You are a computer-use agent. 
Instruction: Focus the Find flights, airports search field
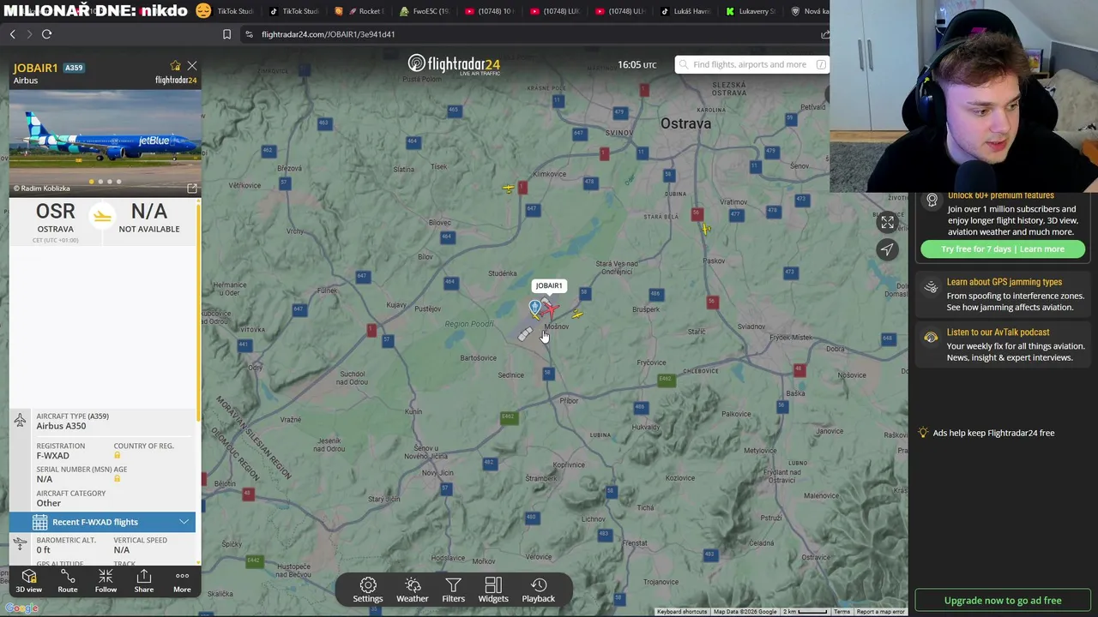[x=751, y=64]
